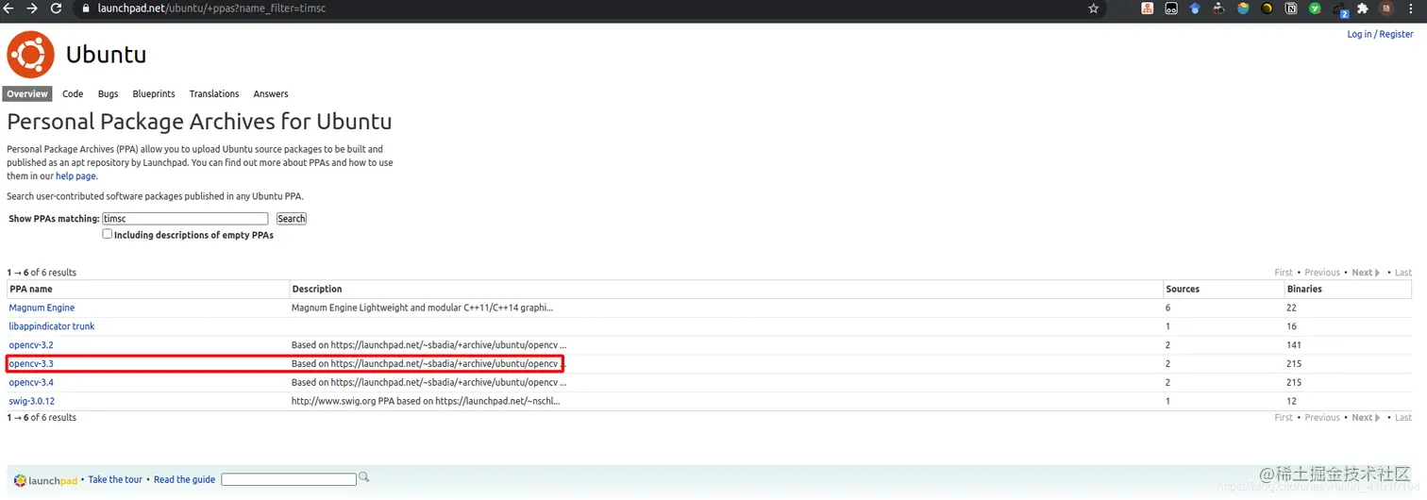Open the libappindicator trunk PPA
1427x500 pixels.
52,326
